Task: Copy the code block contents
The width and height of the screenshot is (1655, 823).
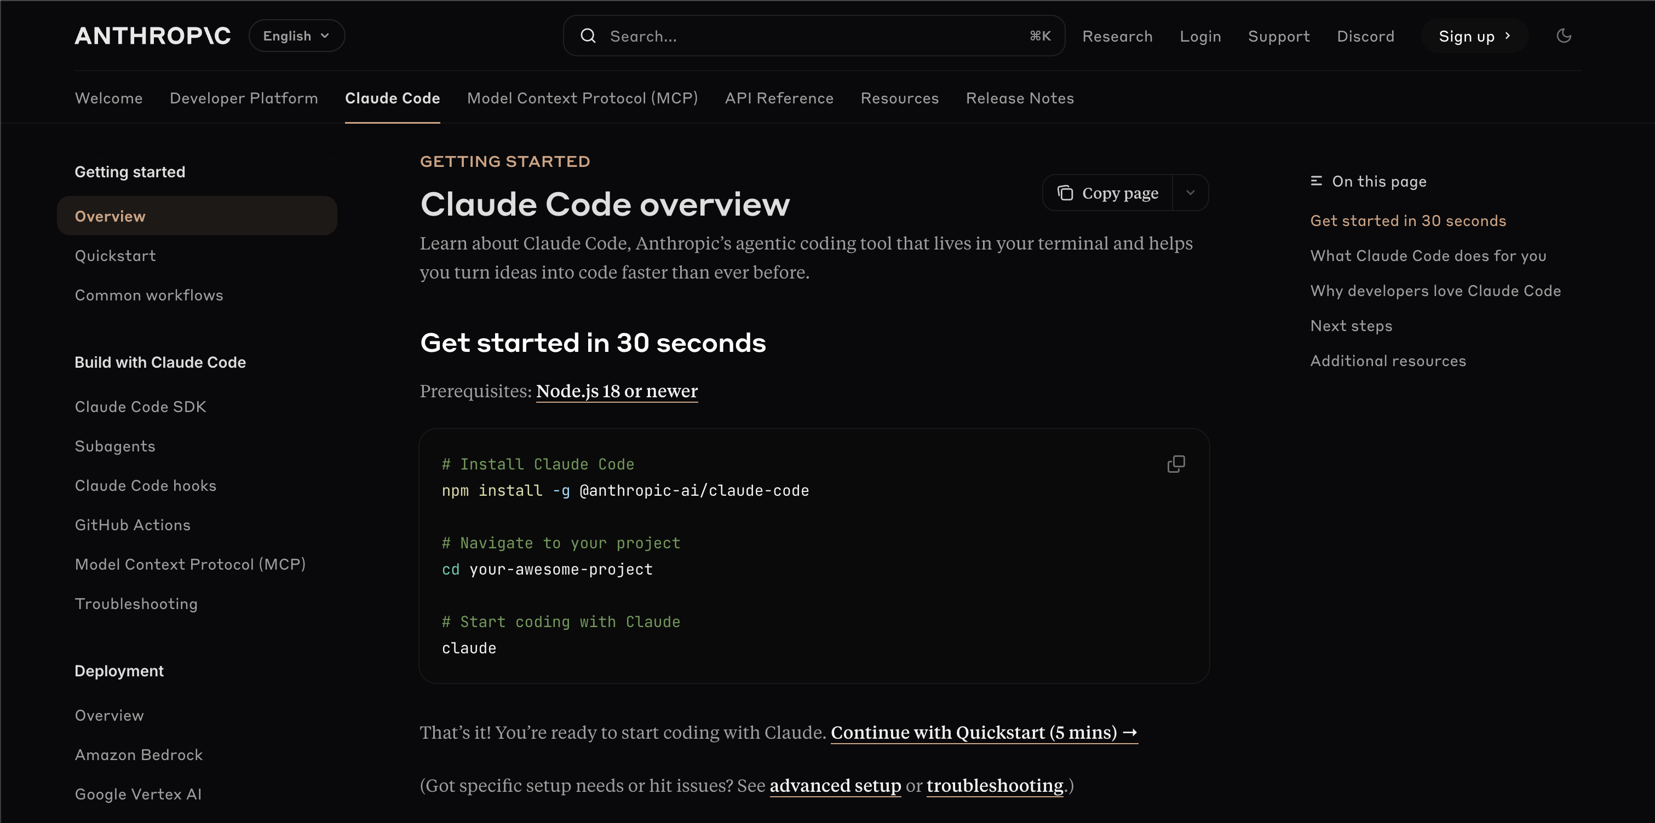Action: (1176, 463)
